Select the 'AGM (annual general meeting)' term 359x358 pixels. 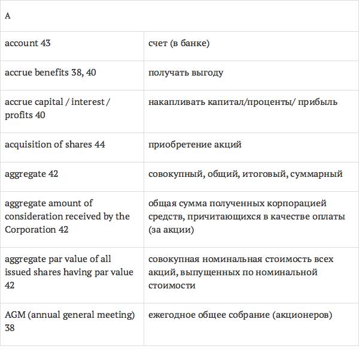coord(69,315)
